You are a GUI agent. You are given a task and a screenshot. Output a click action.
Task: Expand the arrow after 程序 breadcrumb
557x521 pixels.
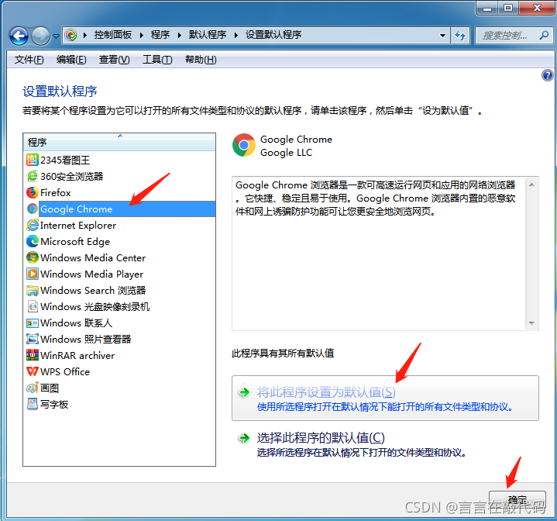click(x=180, y=35)
